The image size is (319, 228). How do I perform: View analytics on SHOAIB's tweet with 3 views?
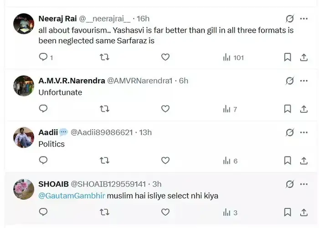(230, 212)
